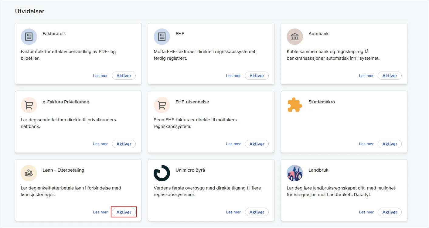This screenshot has height=228, width=429.
Task: Open Les mer for Fakturatolk
Action: [x=100, y=76]
